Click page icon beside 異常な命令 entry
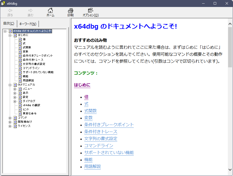 pos(20,114)
